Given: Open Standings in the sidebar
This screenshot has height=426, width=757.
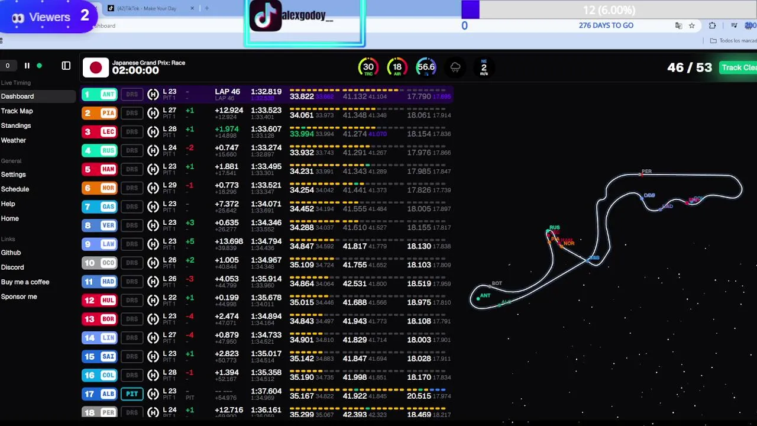Looking at the screenshot, I should point(16,126).
